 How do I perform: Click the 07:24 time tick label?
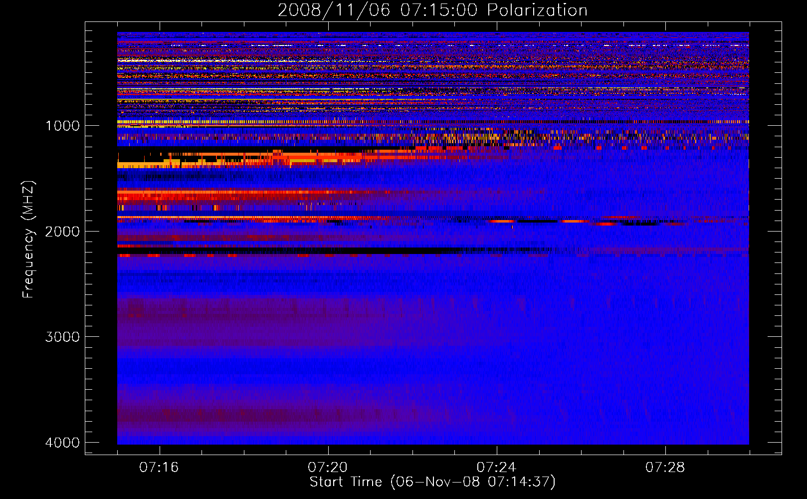496,468
